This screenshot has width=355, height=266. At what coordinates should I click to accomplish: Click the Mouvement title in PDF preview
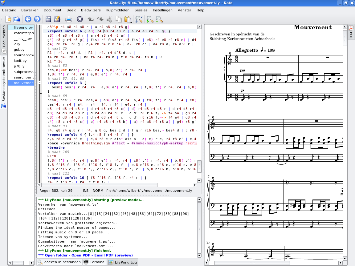(x=313, y=27)
